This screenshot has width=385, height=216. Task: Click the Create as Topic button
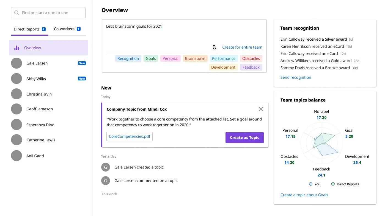coord(244,138)
